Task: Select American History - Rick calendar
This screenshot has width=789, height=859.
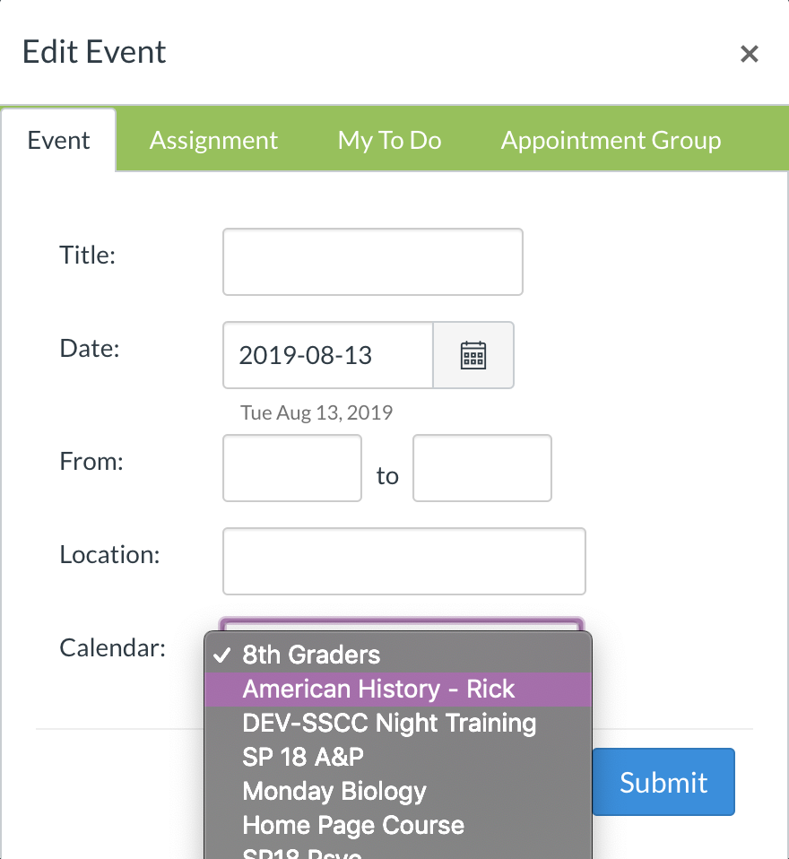Action: coord(378,689)
